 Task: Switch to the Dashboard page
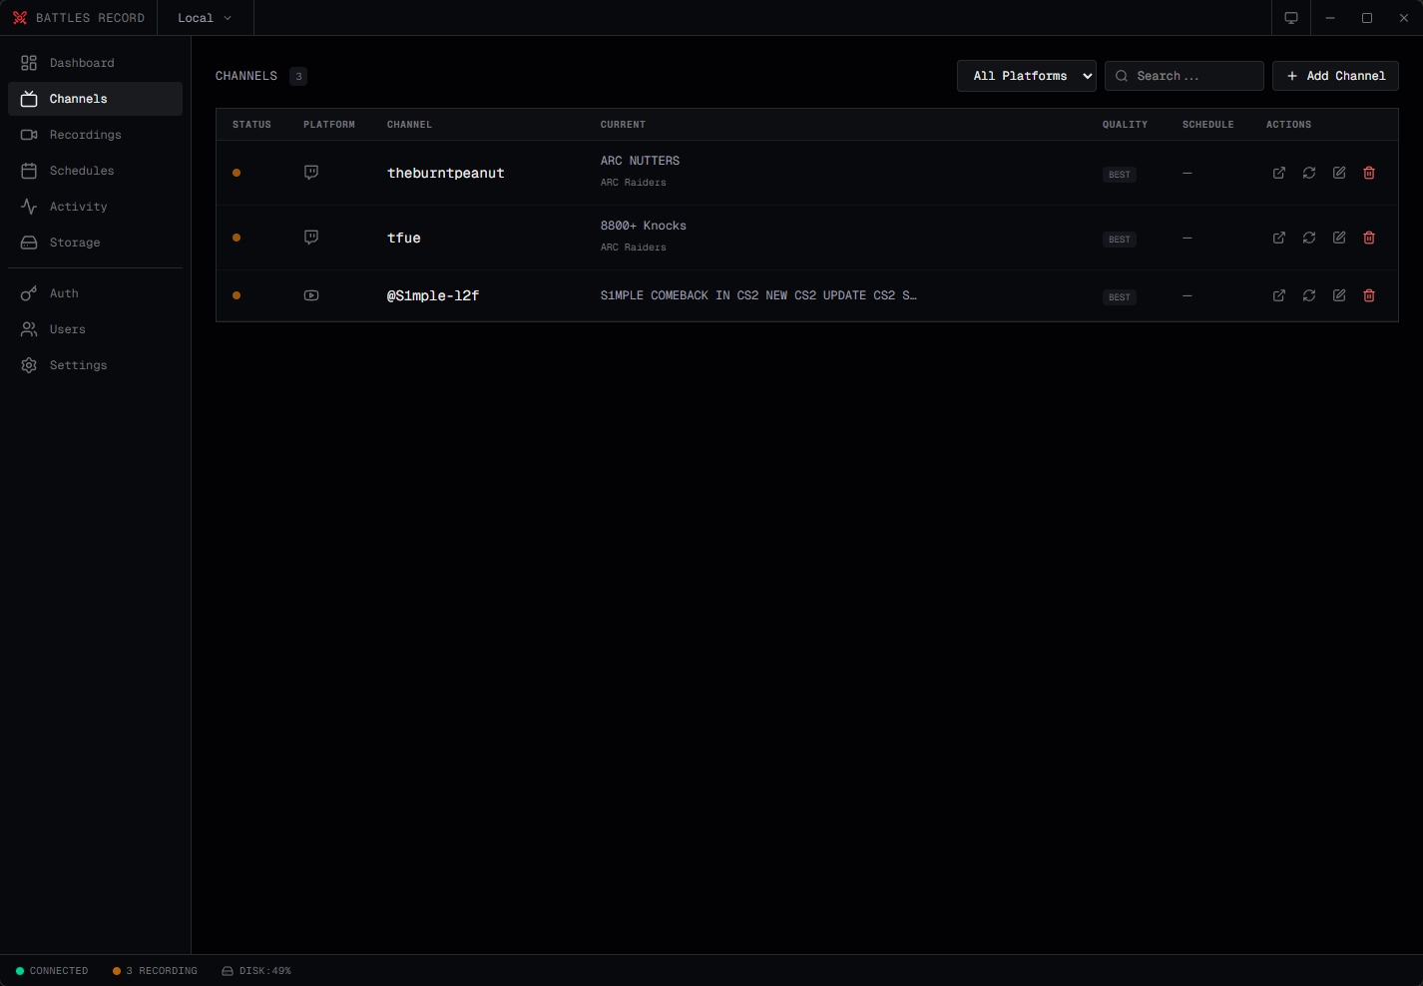pos(82,62)
